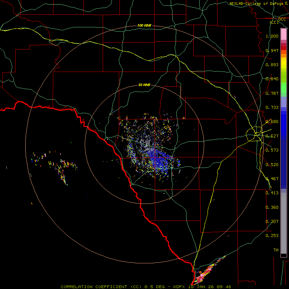Viewport: 289px width, 289px height.
Task: Select the 0.680 value on color scale
Action: (272, 122)
